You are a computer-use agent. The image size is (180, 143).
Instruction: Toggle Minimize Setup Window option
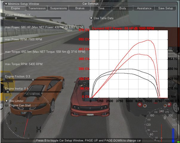click(x=6, y=4)
